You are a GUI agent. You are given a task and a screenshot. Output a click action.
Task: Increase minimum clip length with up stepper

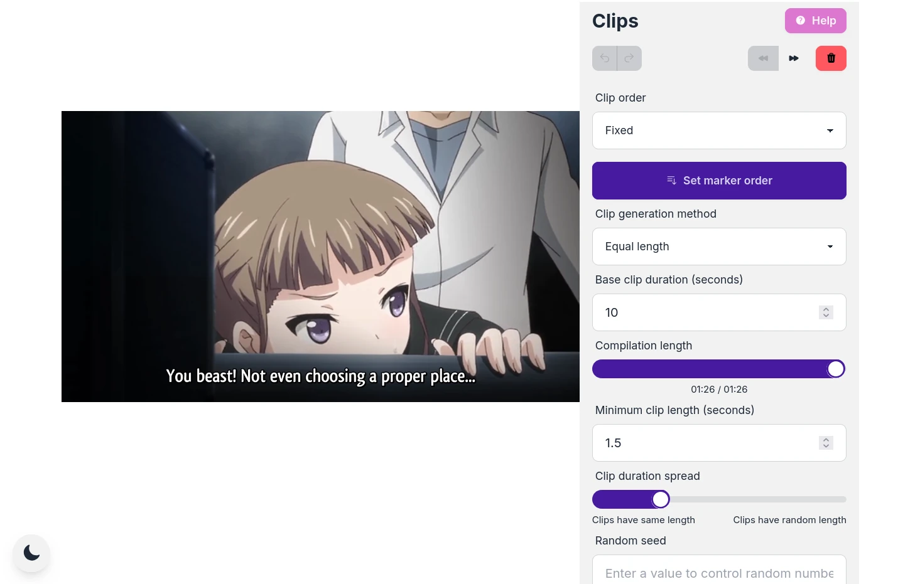tap(826, 440)
